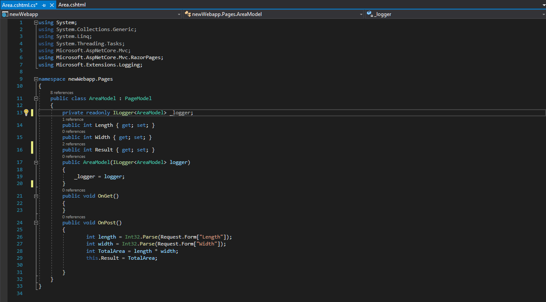Collapse the OnGet method block

tap(36, 196)
